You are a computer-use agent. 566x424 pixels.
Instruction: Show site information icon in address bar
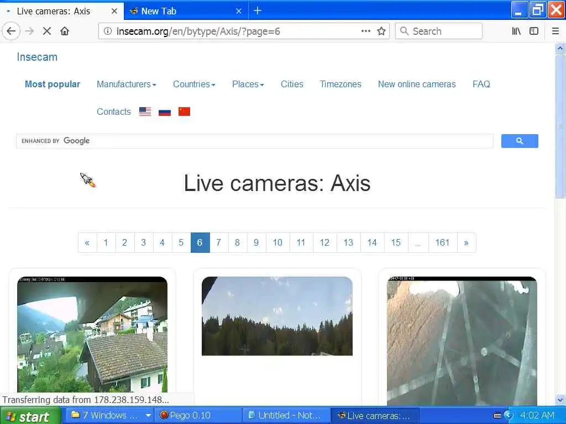(108, 31)
